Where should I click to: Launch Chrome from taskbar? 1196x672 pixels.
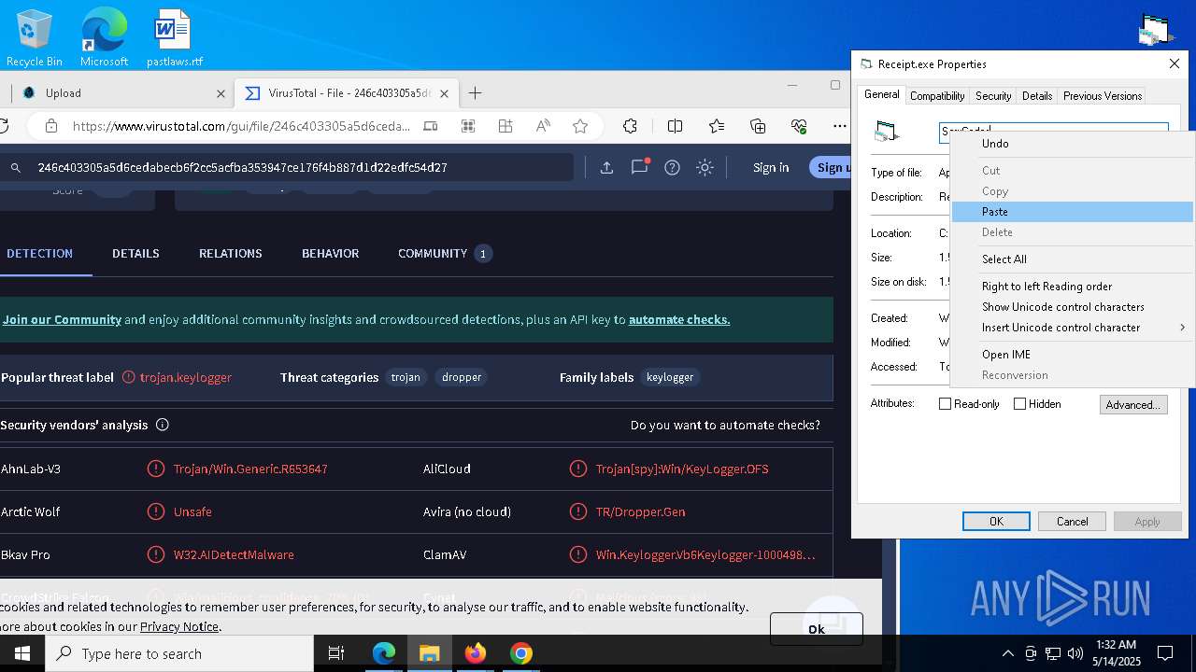tap(521, 653)
